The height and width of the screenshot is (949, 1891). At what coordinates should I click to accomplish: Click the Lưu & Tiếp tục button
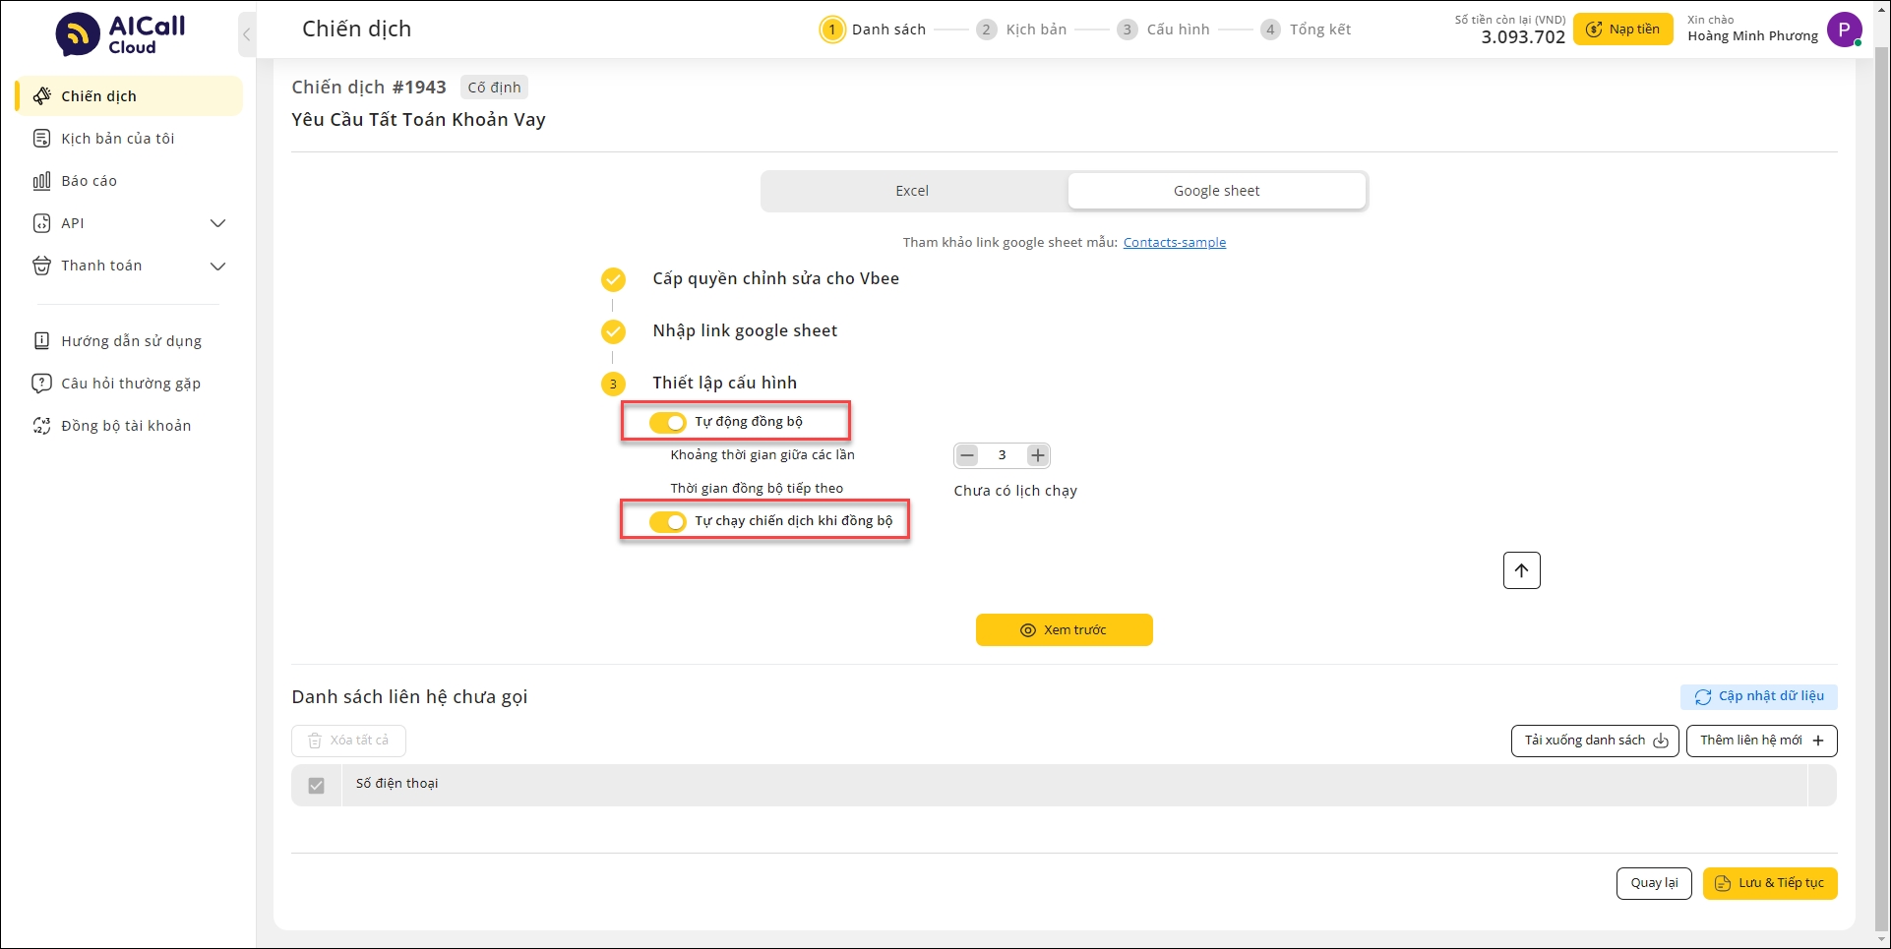(x=1769, y=883)
